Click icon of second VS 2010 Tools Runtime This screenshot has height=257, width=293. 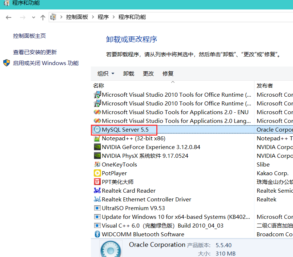click(x=97, y=103)
